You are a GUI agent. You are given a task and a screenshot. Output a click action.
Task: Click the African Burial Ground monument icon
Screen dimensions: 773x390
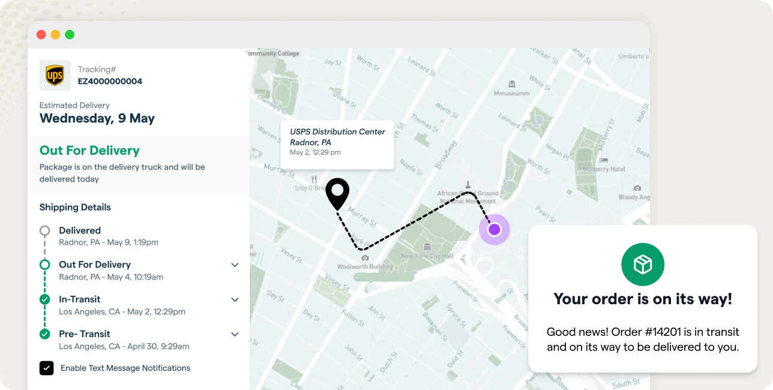(x=468, y=184)
